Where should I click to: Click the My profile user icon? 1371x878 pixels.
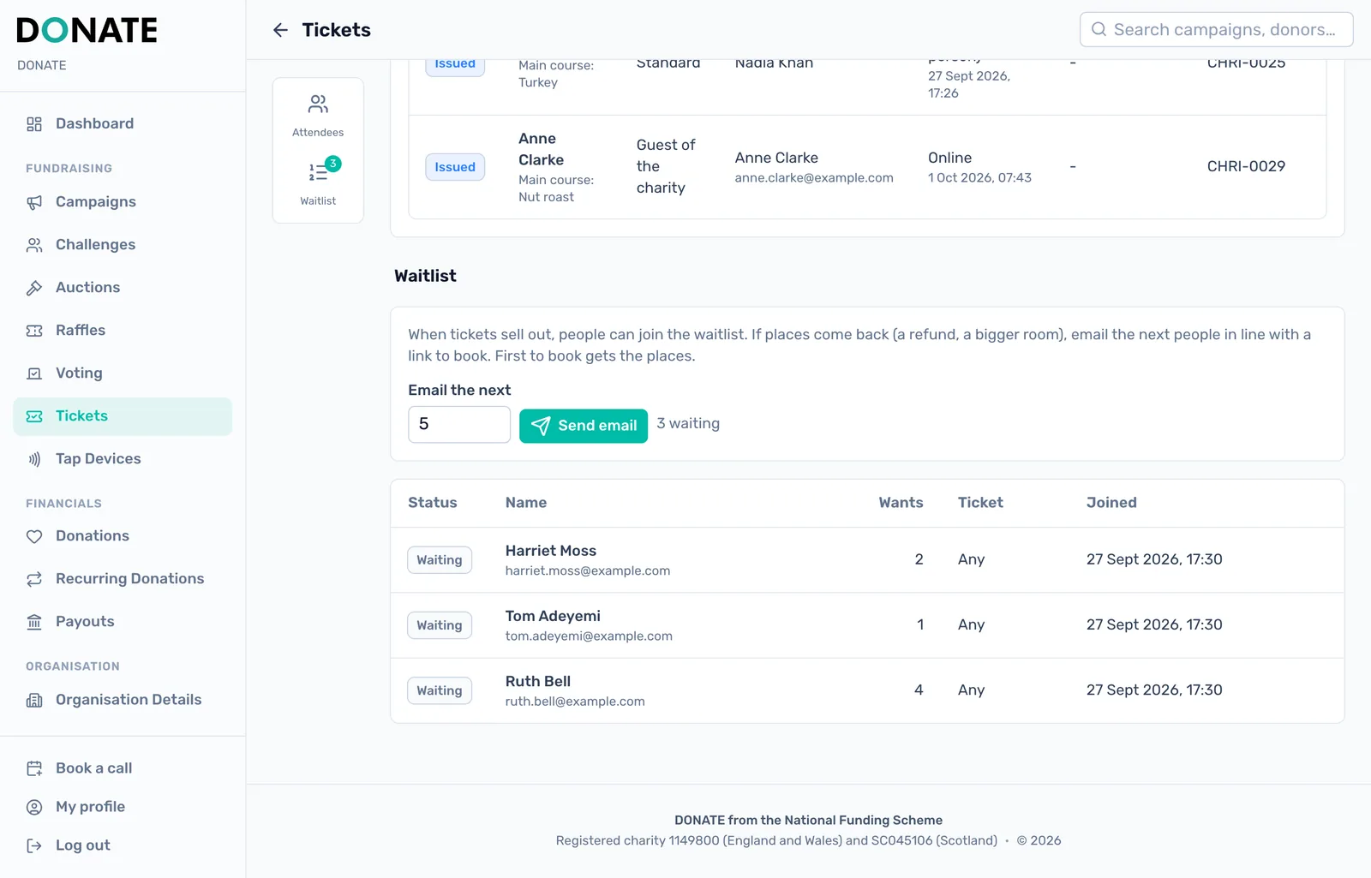34,807
